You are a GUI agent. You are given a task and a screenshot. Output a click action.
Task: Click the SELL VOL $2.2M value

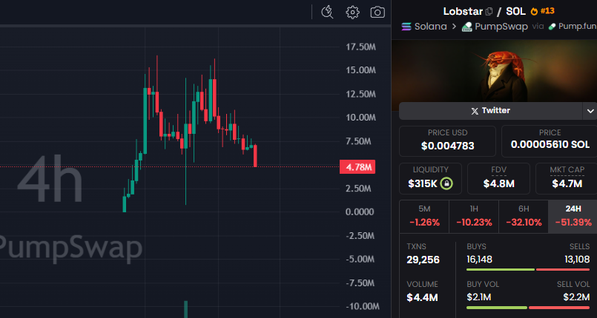(x=576, y=297)
